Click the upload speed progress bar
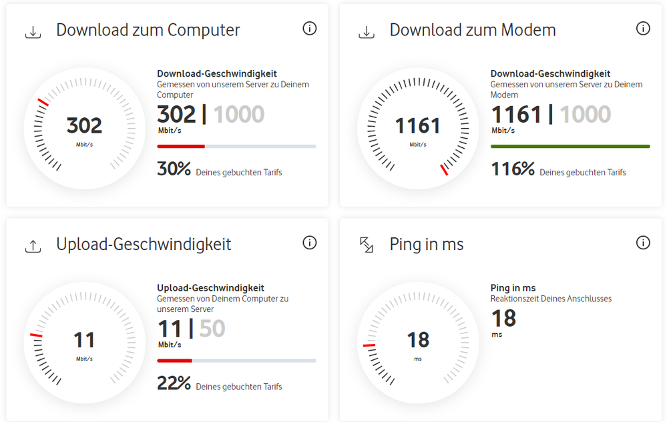 (175, 361)
